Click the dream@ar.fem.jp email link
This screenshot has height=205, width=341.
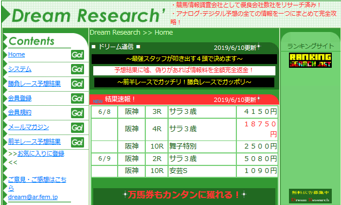click(33, 197)
